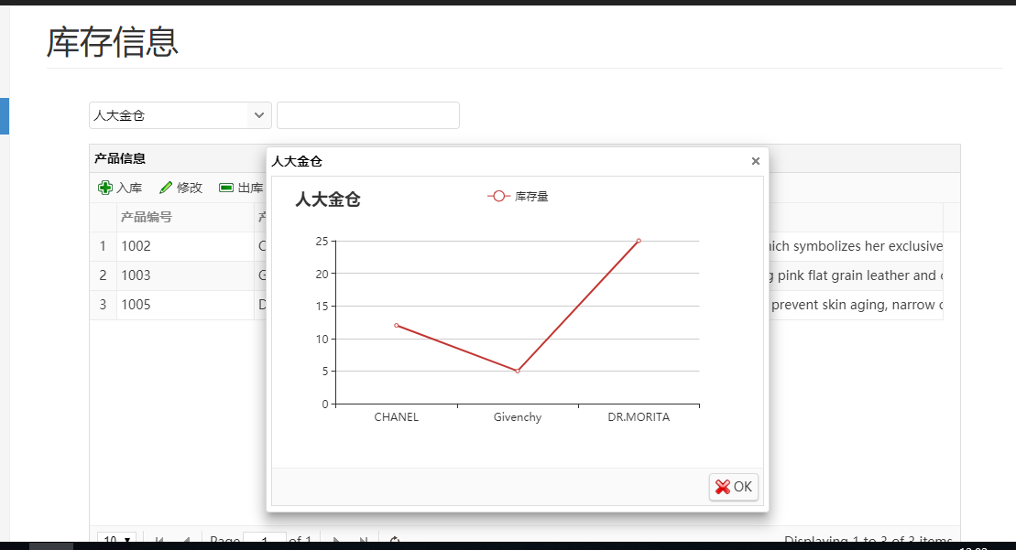The width and height of the screenshot is (1016, 550).
Task: Click the 人大金仓 dialog title bar text
Action: tap(297, 161)
